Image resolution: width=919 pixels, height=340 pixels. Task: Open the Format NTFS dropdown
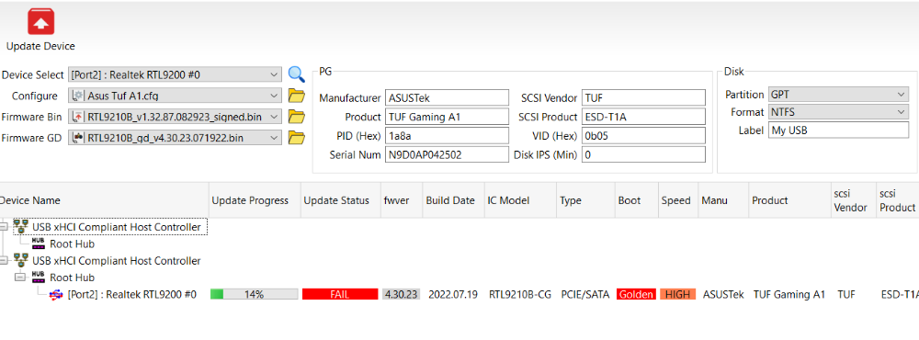838,111
